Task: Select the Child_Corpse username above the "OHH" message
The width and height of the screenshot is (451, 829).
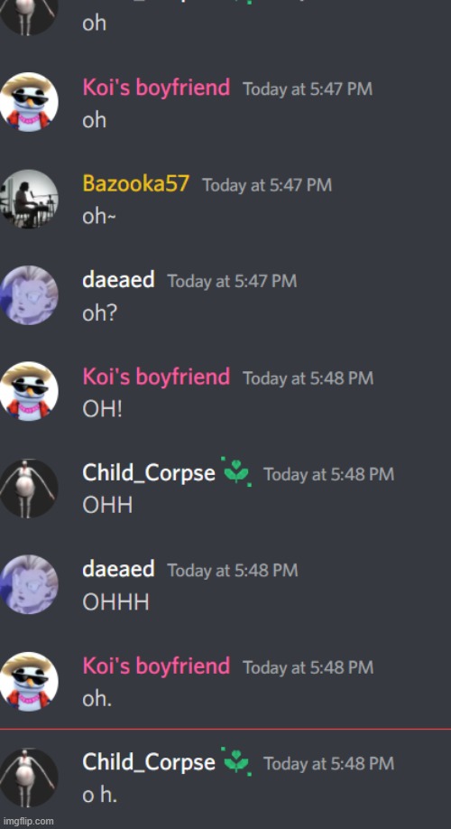Action: point(149,473)
